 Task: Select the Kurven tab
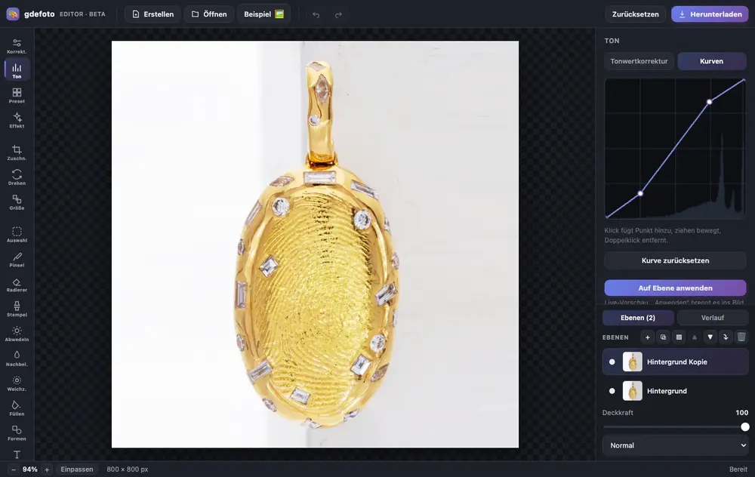[x=712, y=62]
